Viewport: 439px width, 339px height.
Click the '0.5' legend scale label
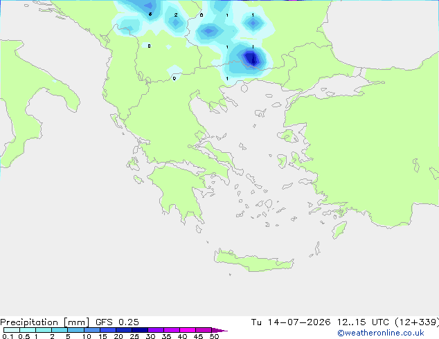point(24,336)
